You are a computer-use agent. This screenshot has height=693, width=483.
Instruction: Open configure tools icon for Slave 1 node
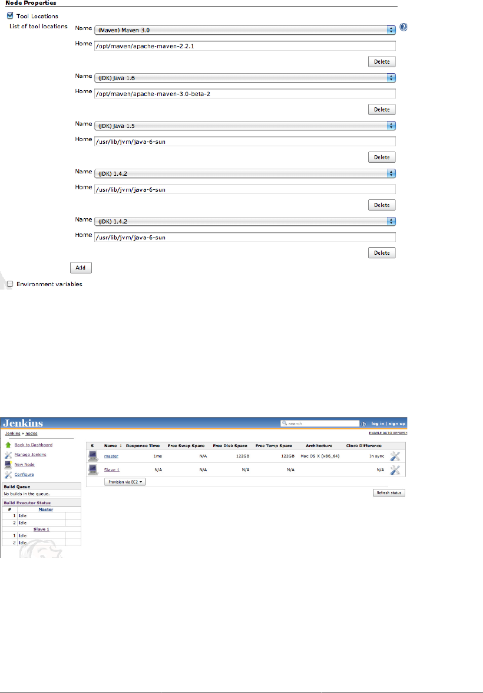pyautogui.click(x=395, y=470)
